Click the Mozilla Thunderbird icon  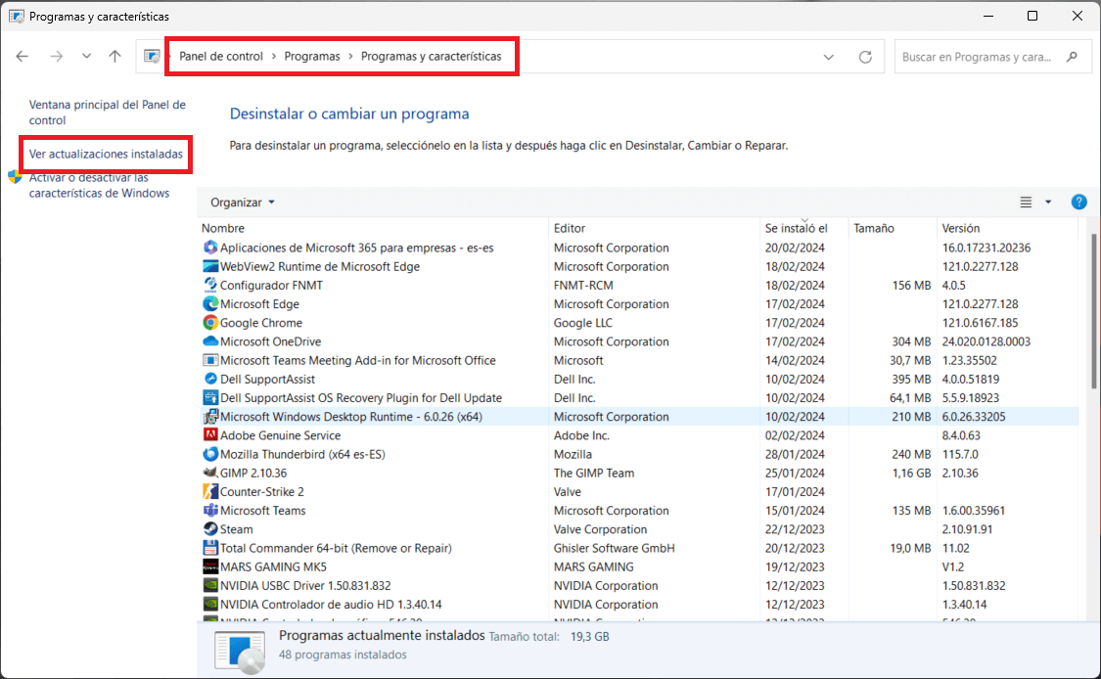click(210, 454)
